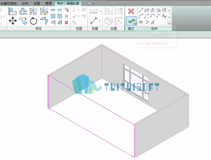Click the green Finish Edit Mode checkmark
This screenshot has height=160, width=211.
131,21
